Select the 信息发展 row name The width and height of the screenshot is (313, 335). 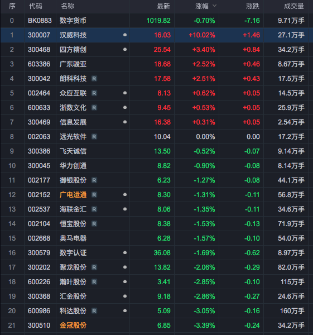[73, 122]
